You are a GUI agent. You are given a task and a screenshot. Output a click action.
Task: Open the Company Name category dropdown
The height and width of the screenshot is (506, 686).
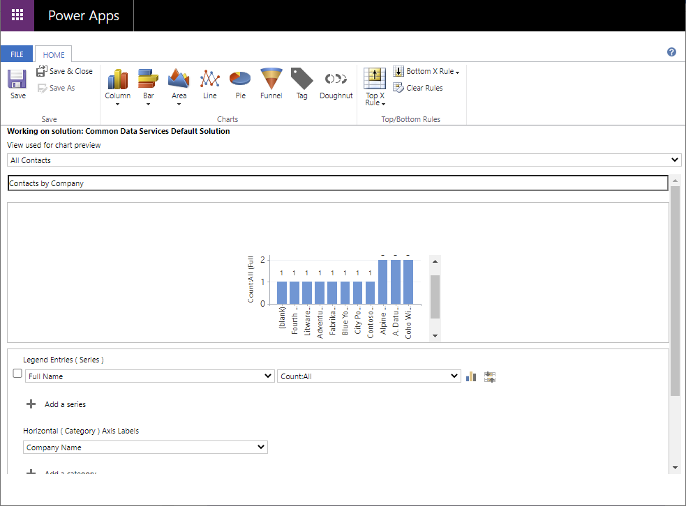[145, 447]
